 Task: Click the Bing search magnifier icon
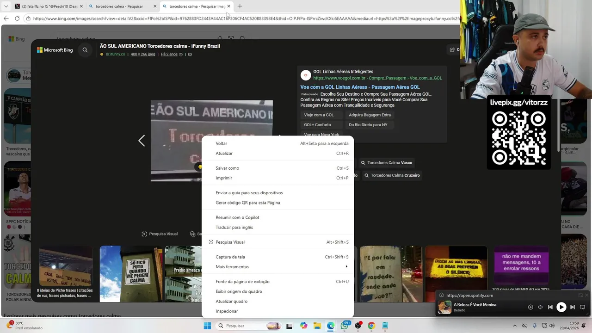coord(85,50)
